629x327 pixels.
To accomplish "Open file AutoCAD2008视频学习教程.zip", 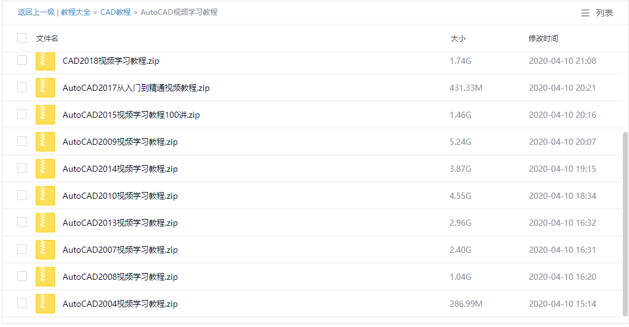I will point(120,277).
